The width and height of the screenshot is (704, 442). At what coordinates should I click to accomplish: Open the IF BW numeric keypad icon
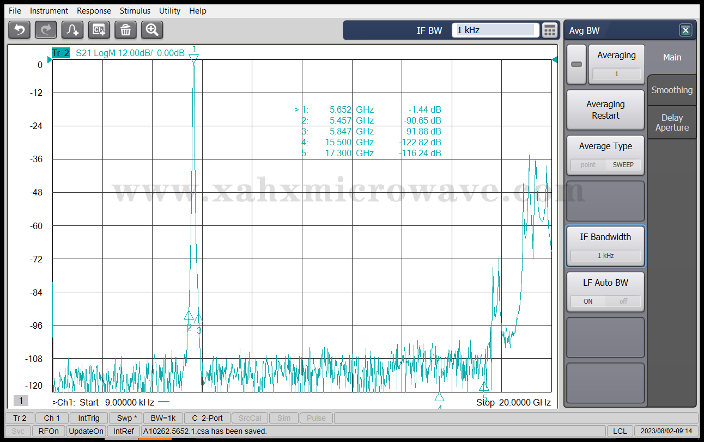point(550,30)
